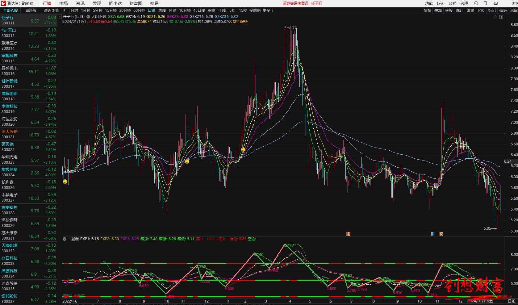Toggle the period bar panel icon before 分时
The width and height of the screenshot is (518, 305).
point(65,10)
